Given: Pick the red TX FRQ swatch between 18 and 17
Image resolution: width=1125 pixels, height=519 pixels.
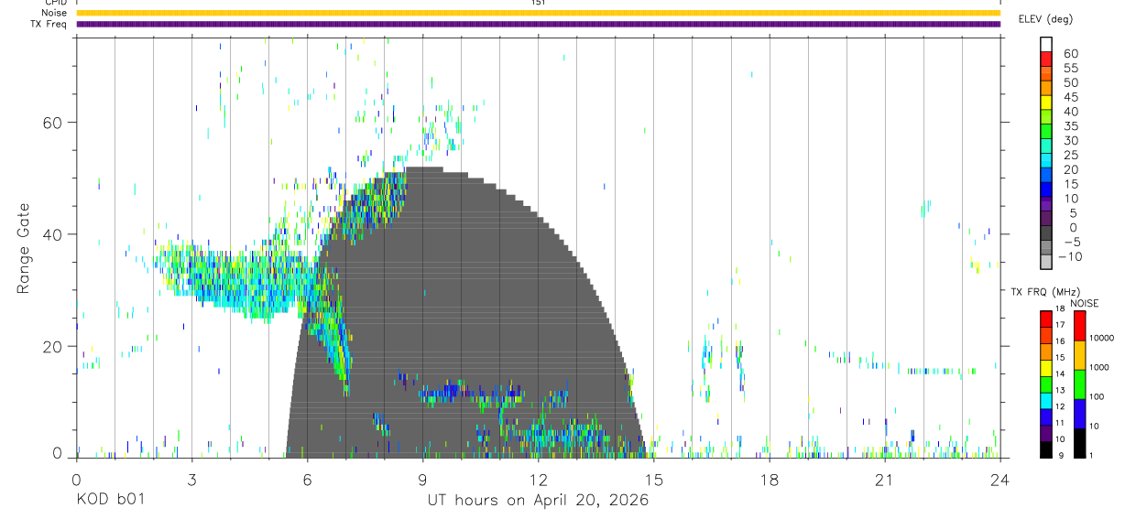Looking at the screenshot, I should [1046, 319].
